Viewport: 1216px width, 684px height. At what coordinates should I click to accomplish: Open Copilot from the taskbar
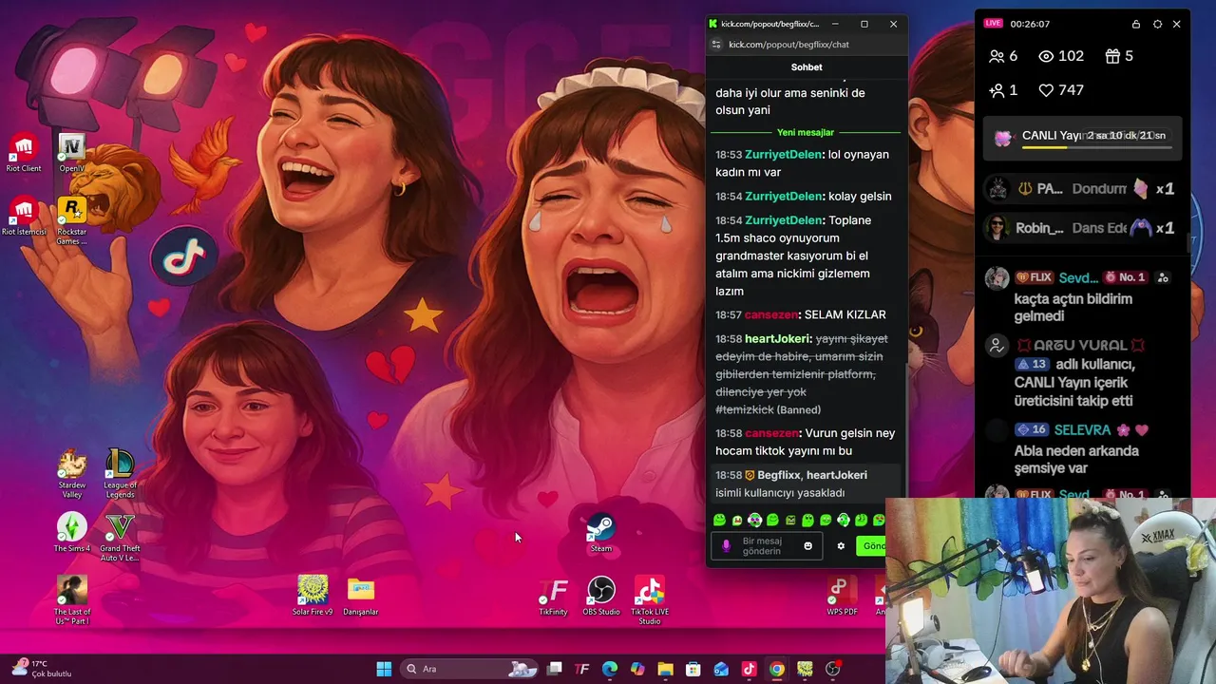coord(637,669)
